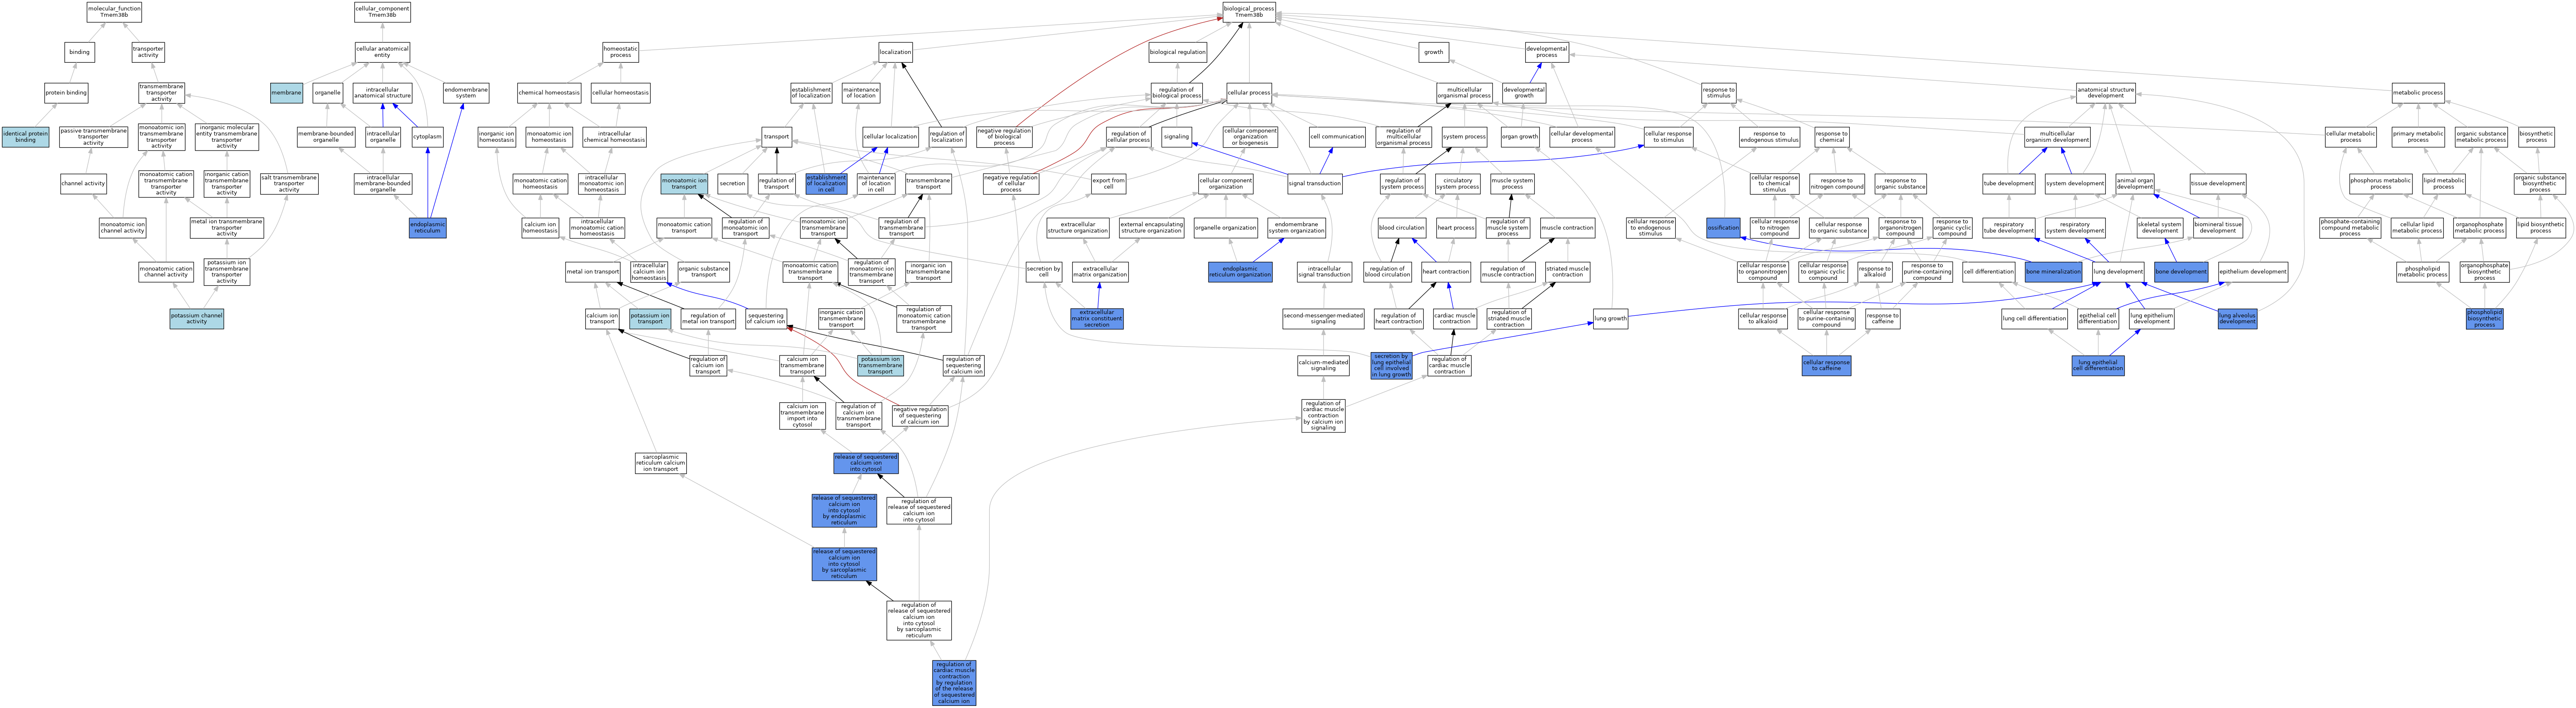
Task: Select 'sarcoplasmic reticulum calcium ion transport' node
Action: click(661, 463)
